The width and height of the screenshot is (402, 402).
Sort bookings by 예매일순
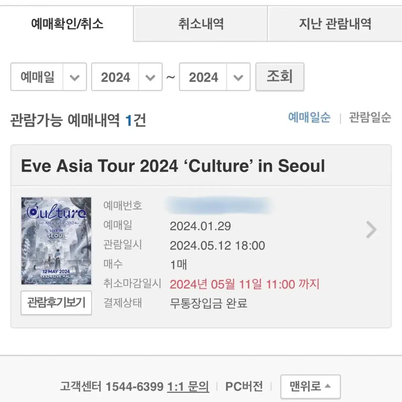click(x=309, y=117)
